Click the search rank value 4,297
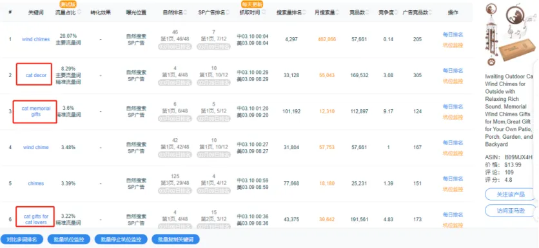 click(x=292, y=39)
